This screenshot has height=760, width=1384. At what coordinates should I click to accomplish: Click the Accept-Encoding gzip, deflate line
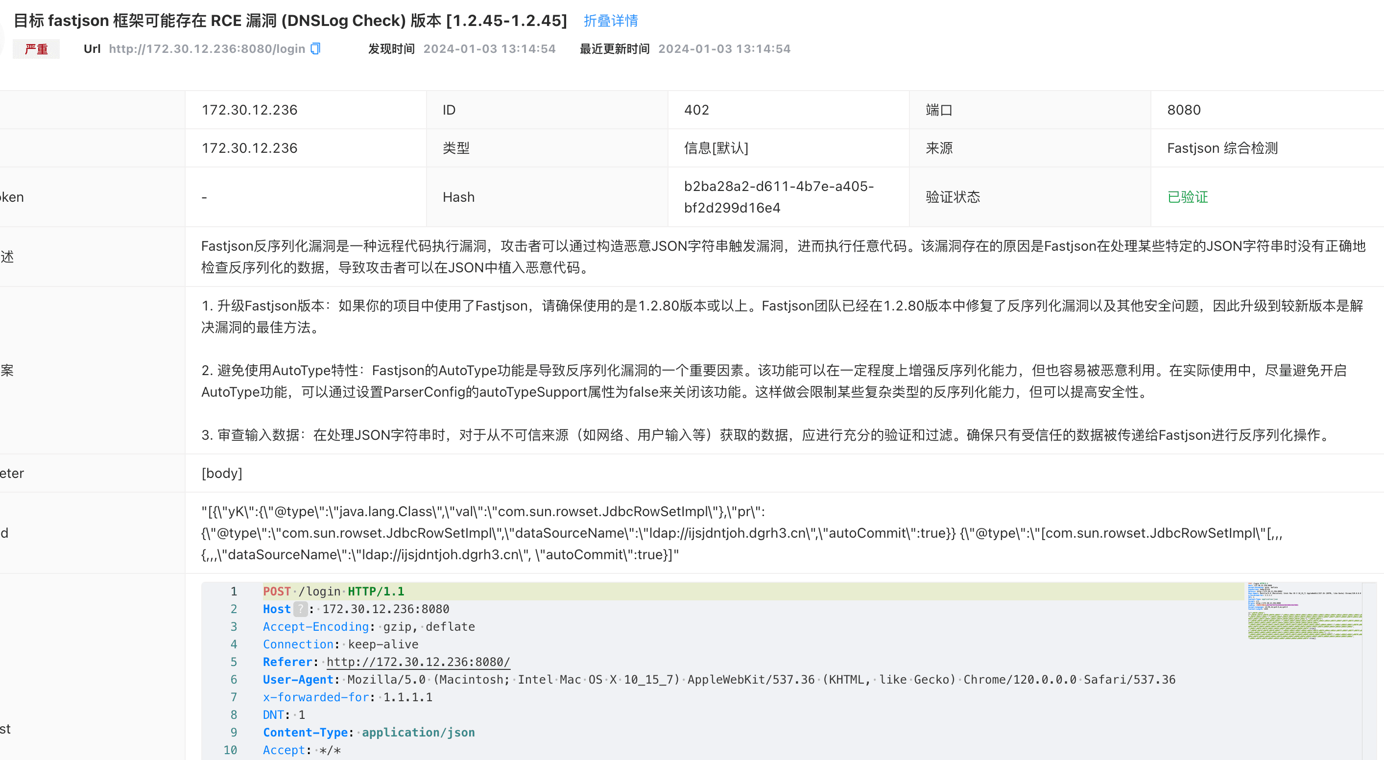click(369, 627)
